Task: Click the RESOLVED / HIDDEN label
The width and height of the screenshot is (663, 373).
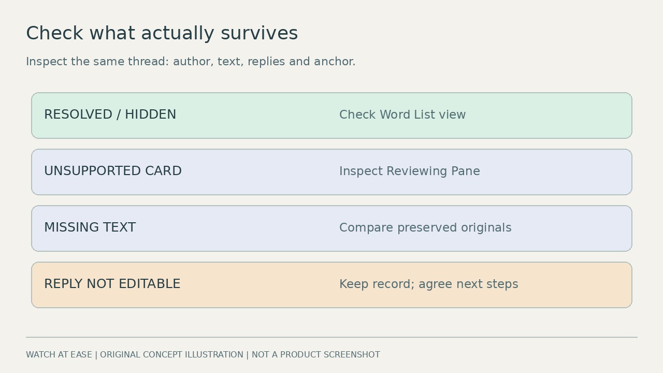Action: tap(110, 114)
